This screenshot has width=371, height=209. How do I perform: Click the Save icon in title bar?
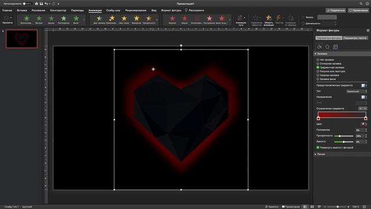click(x=41, y=4)
